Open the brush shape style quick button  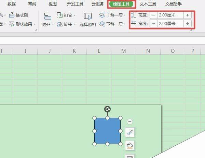click(130, 132)
